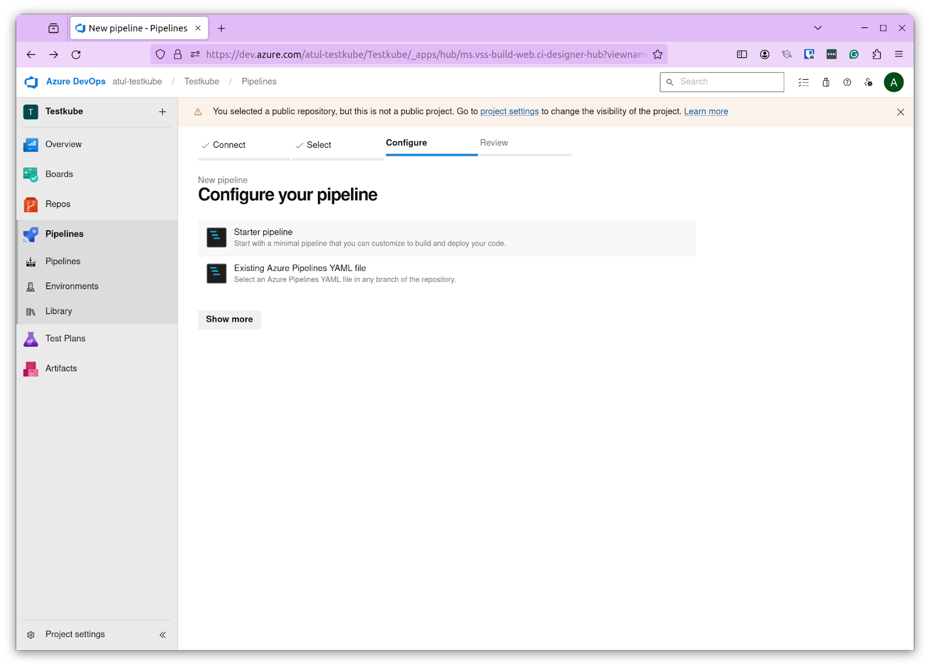Open the marketplace shopping bag icon

pos(826,83)
